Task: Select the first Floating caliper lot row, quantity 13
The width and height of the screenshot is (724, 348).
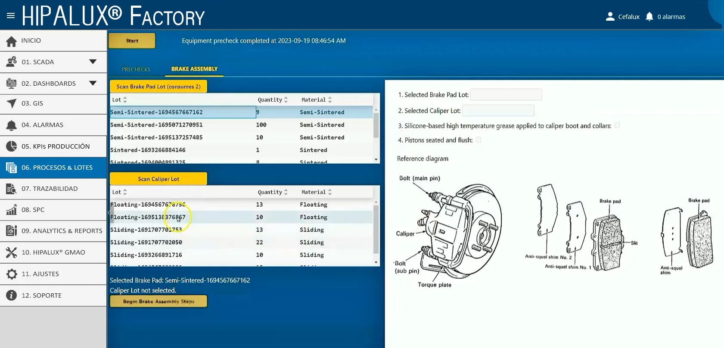Action: (241, 205)
